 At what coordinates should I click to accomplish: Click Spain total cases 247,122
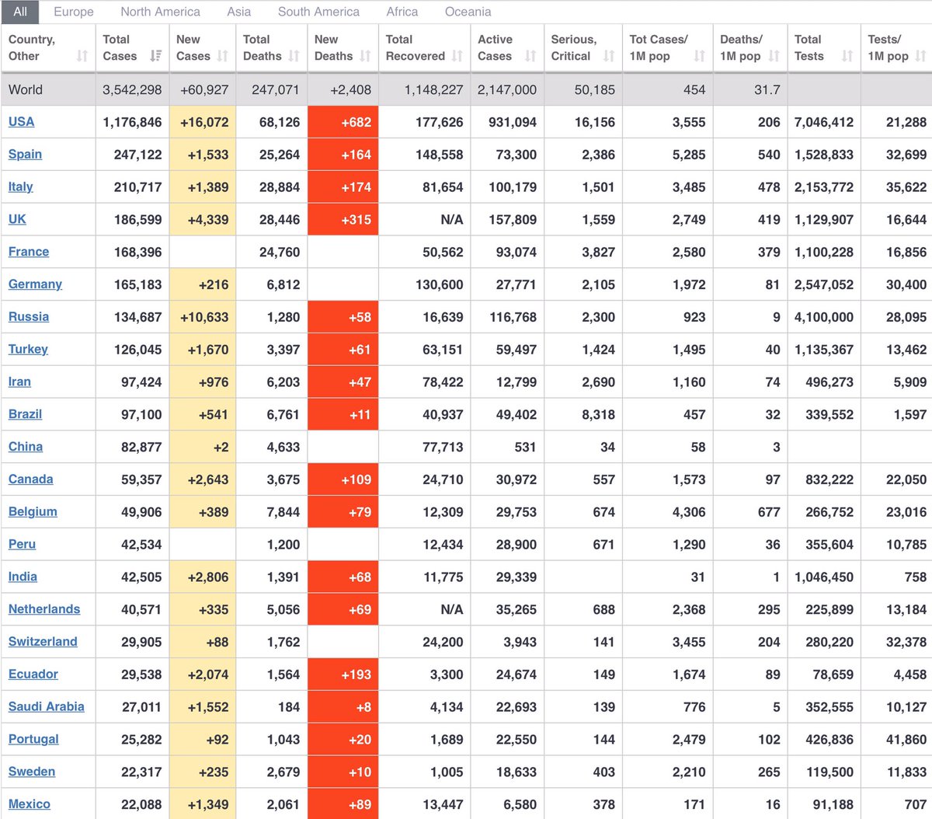tap(137, 155)
